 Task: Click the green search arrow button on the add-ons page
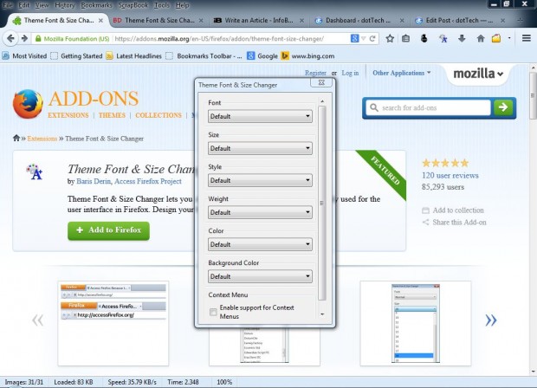coord(503,107)
